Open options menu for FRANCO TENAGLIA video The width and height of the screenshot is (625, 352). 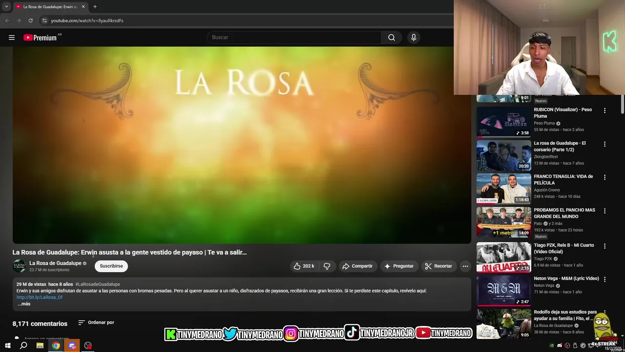(604, 177)
